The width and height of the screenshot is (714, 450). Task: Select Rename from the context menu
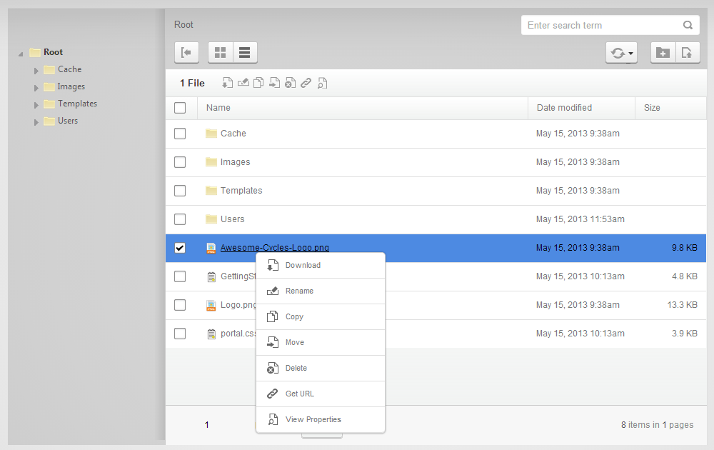pos(301,291)
